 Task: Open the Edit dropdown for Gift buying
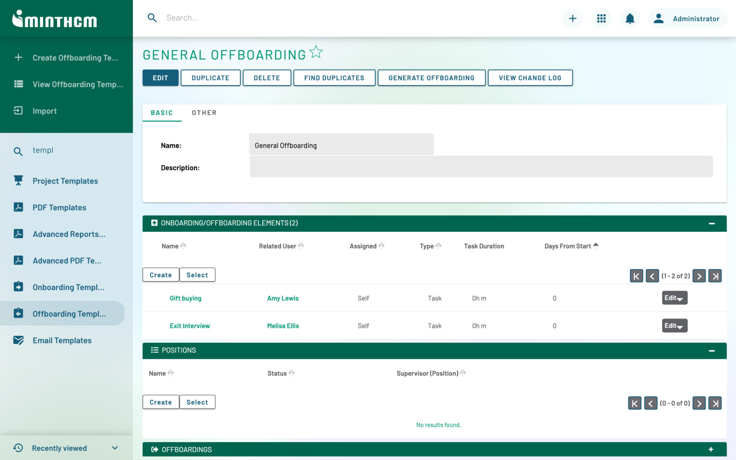674,297
